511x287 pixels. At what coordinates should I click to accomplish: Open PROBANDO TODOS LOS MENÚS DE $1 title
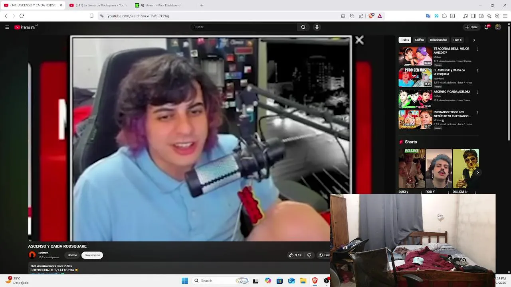click(x=452, y=114)
